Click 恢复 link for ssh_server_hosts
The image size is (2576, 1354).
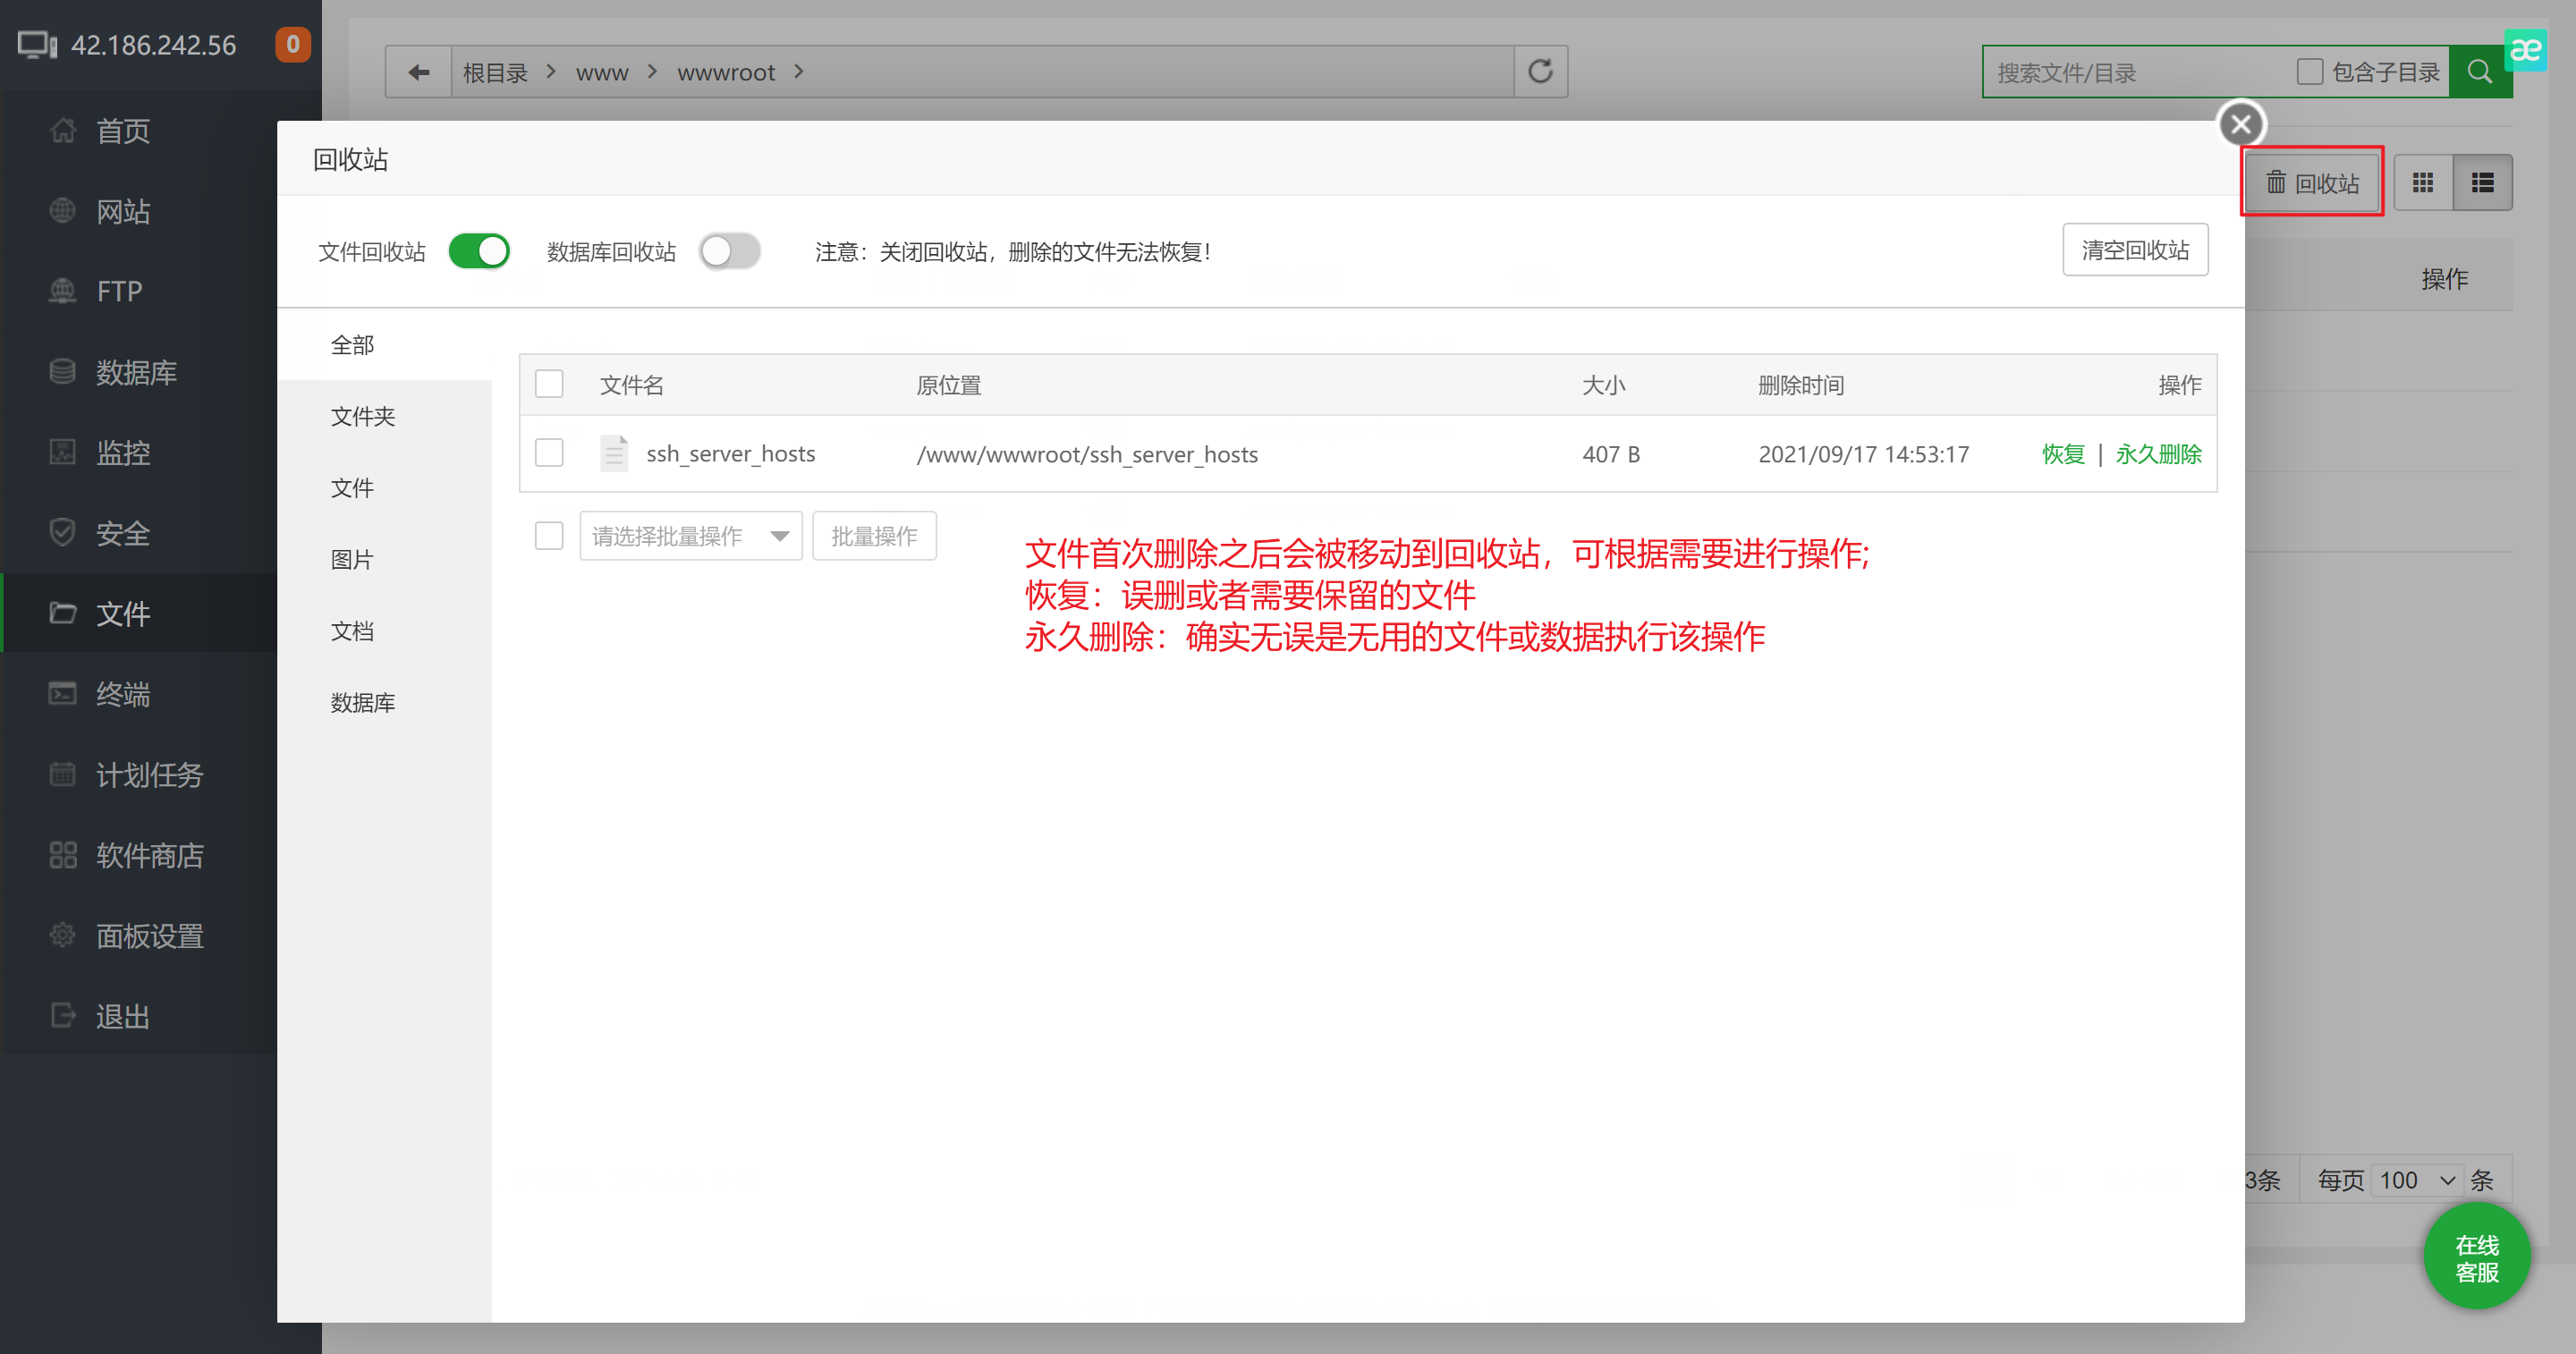2062,454
